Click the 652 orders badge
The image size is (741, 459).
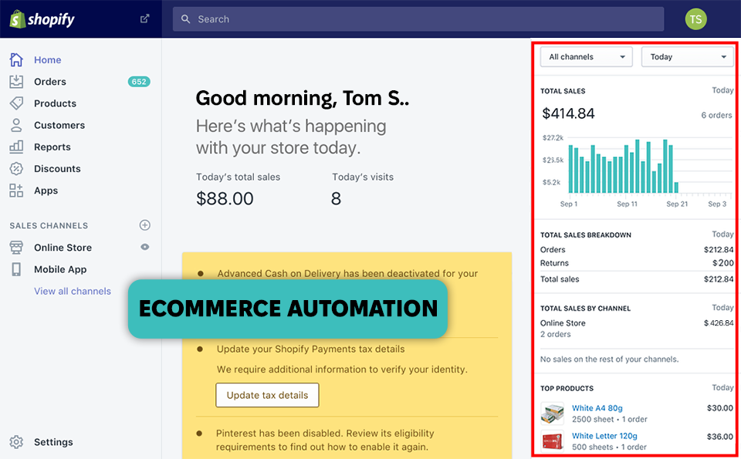[139, 82]
